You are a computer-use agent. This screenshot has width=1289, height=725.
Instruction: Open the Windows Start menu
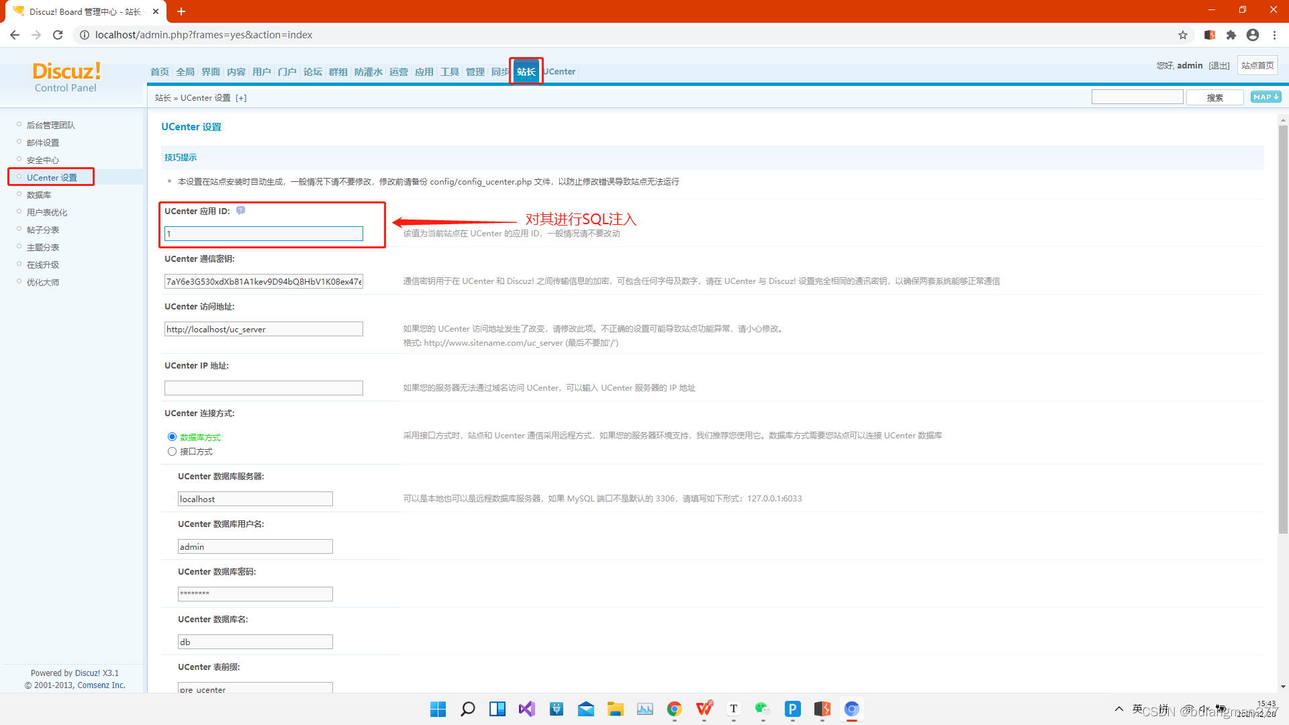pos(438,709)
